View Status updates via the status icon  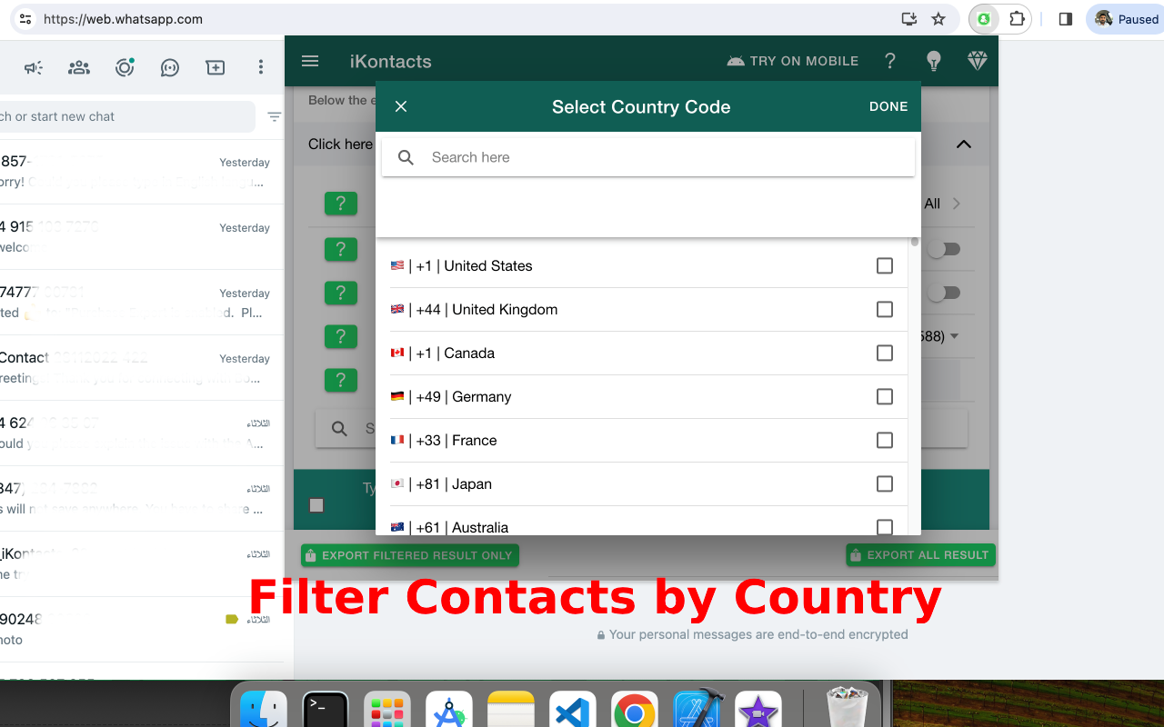pos(124,67)
